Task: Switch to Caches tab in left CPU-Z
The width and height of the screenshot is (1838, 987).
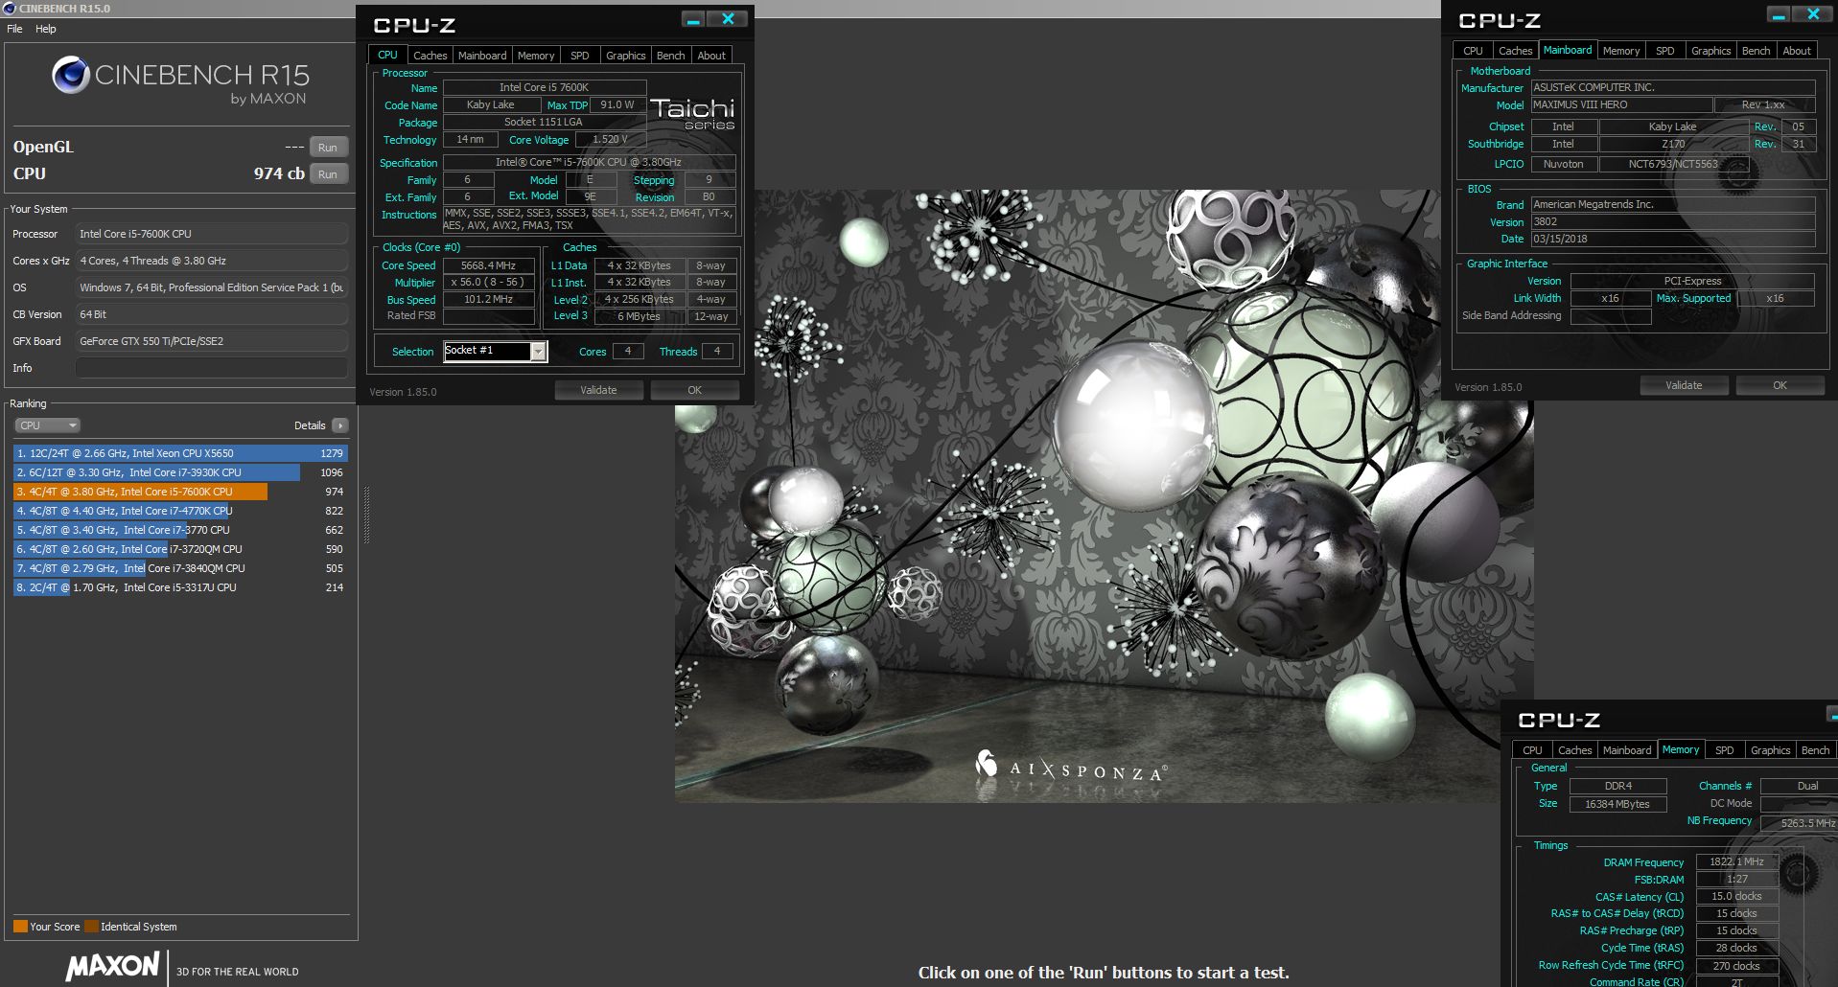Action: click(x=430, y=56)
